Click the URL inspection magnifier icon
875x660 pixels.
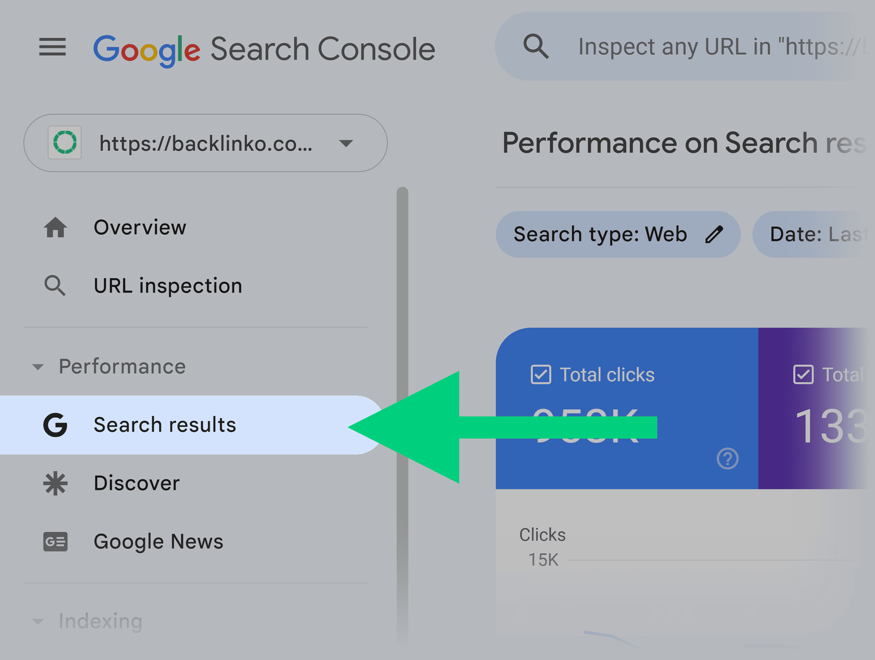tap(55, 286)
